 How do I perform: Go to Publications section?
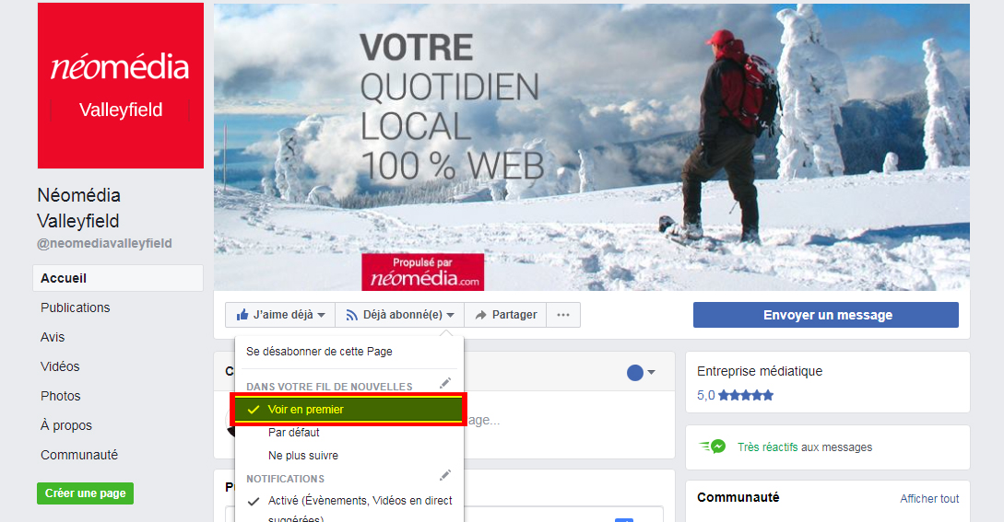pyautogui.click(x=75, y=307)
